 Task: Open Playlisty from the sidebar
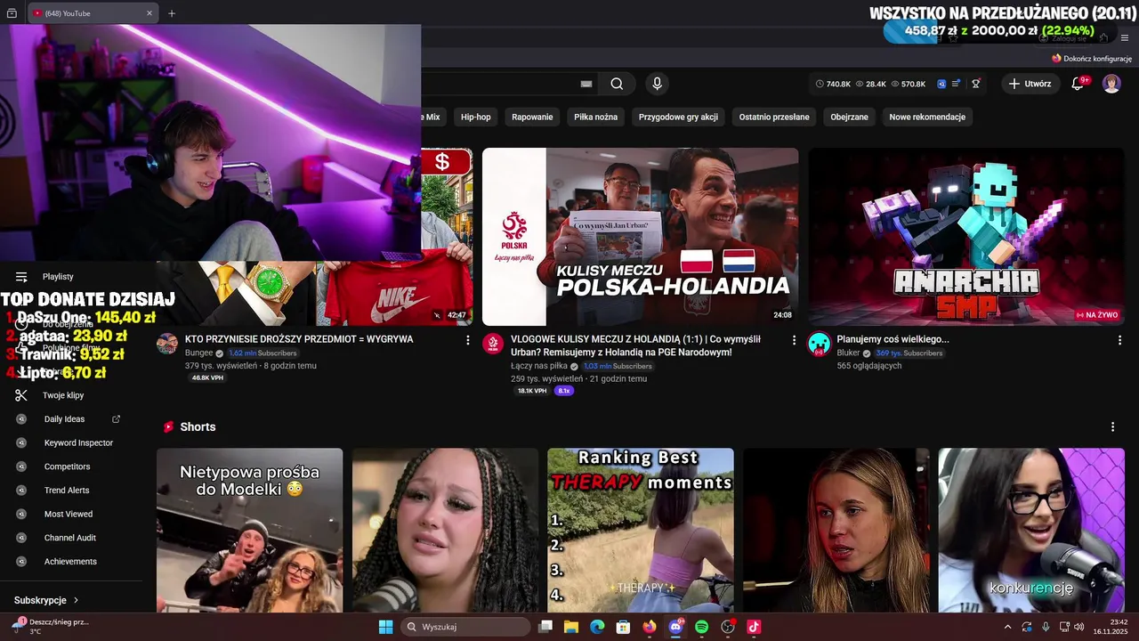click(x=58, y=277)
